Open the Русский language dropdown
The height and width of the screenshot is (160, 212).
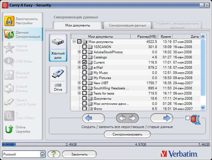coord(24,154)
